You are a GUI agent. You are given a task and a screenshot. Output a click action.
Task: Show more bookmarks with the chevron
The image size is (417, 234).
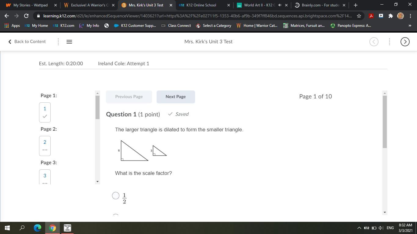tap(410, 26)
